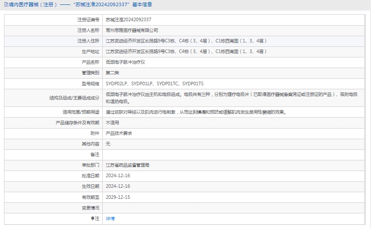
Task: Click the 生效日期 row label
Action: click(x=90, y=186)
